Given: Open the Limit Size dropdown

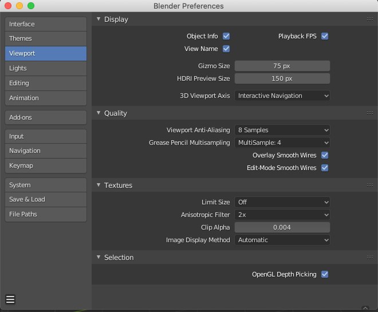Looking at the screenshot, I should pos(282,202).
